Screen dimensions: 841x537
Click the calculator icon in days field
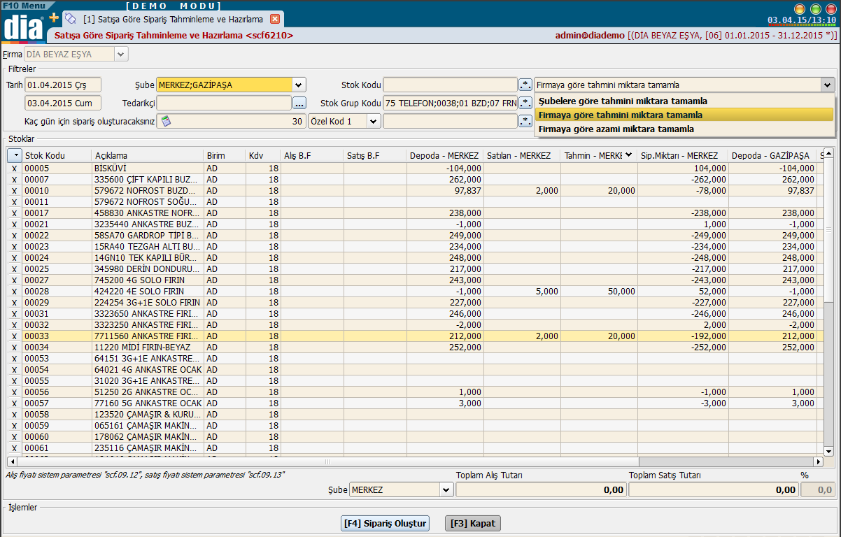[x=166, y=121]
